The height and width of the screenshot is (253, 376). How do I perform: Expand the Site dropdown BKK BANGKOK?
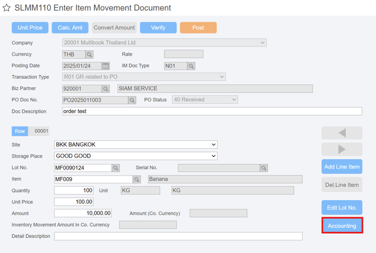coord(136,144)
